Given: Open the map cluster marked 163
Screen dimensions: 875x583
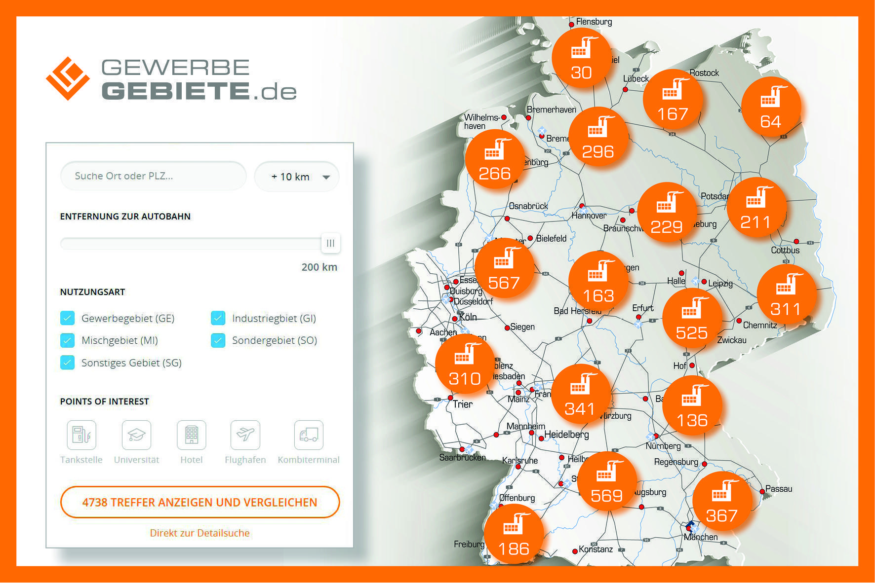Looking at the screenshot, I should tap(598, 281).
